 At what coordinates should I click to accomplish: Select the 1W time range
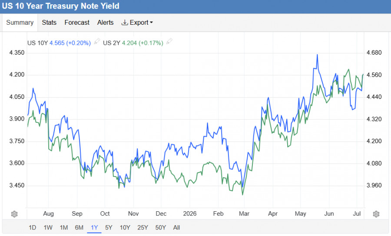click(48, 227)
